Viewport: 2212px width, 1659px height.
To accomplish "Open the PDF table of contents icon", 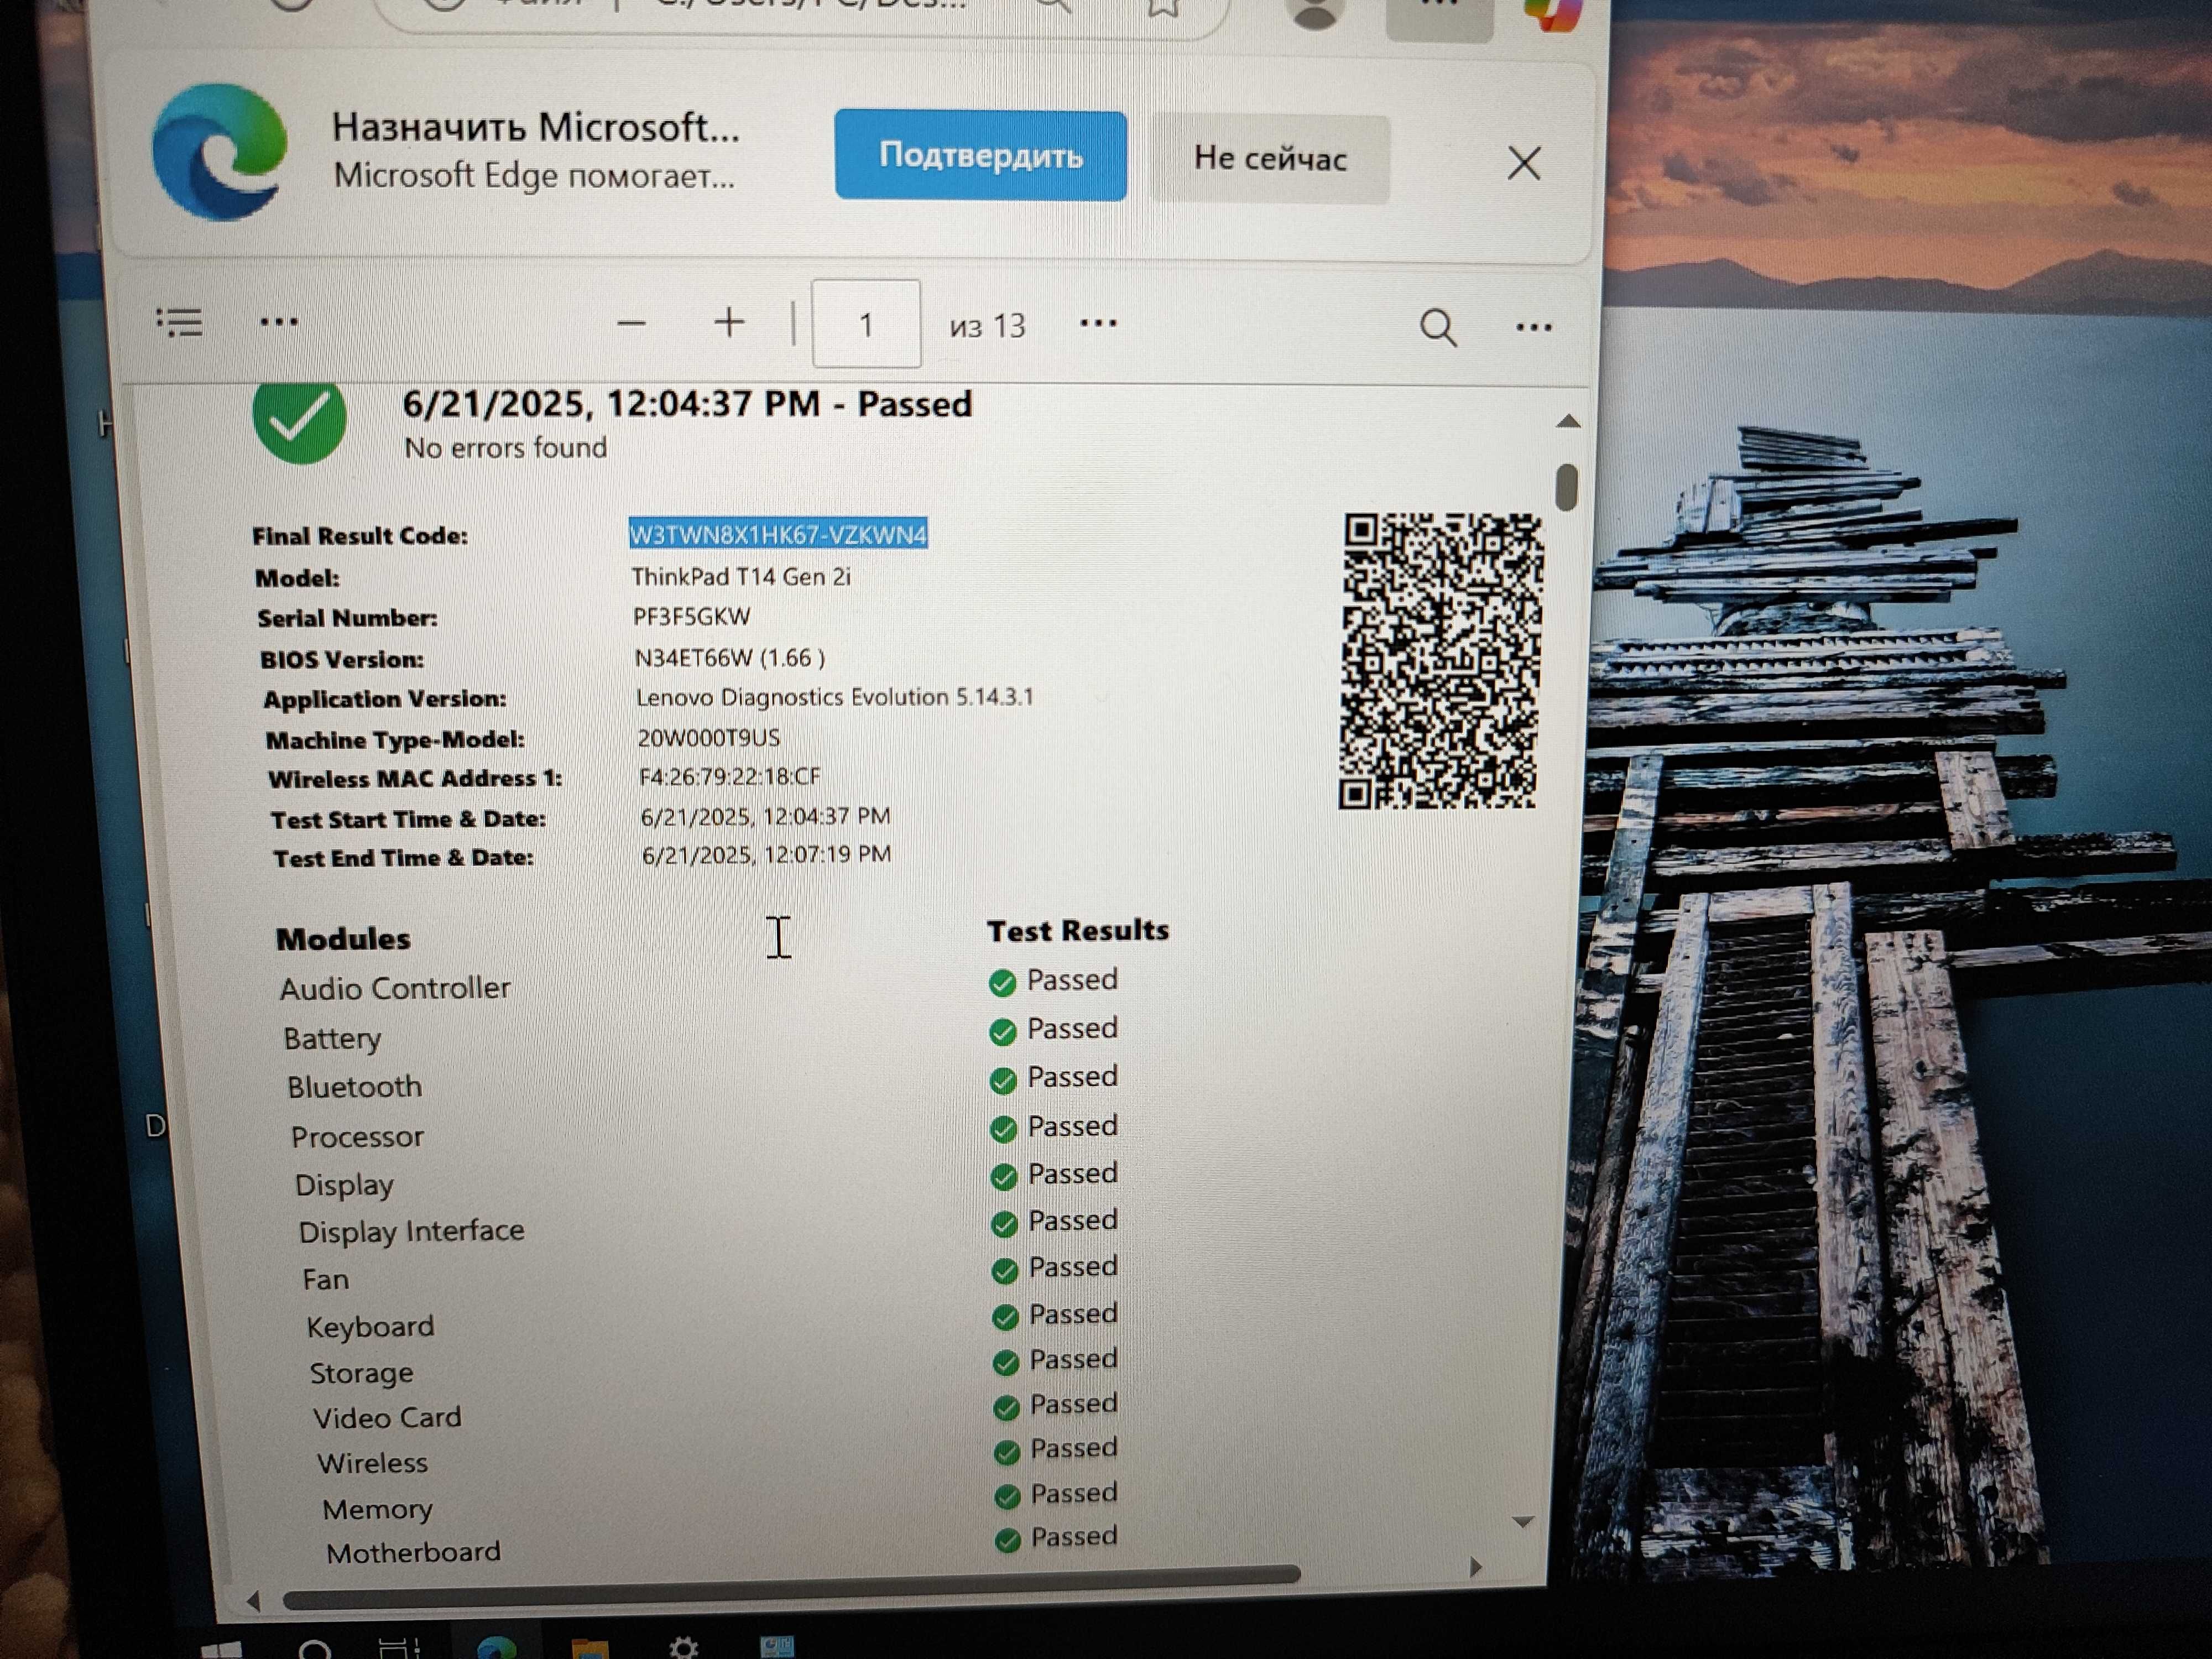I will pos(180,322).
